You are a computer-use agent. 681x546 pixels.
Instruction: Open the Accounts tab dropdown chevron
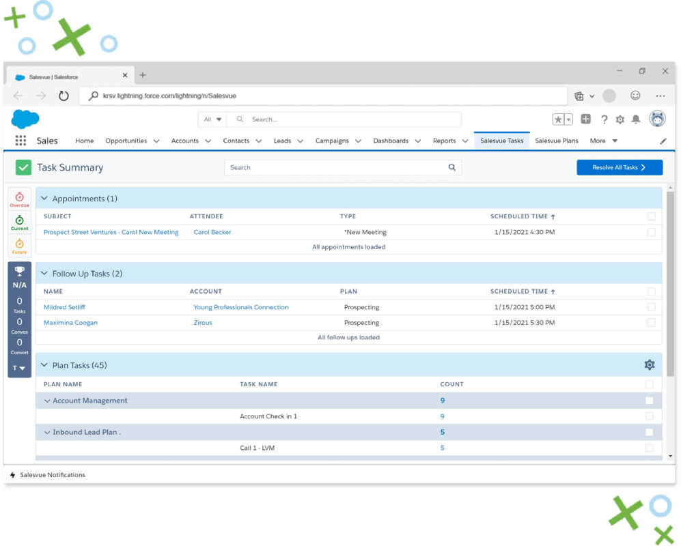click(x=208, y=141)
